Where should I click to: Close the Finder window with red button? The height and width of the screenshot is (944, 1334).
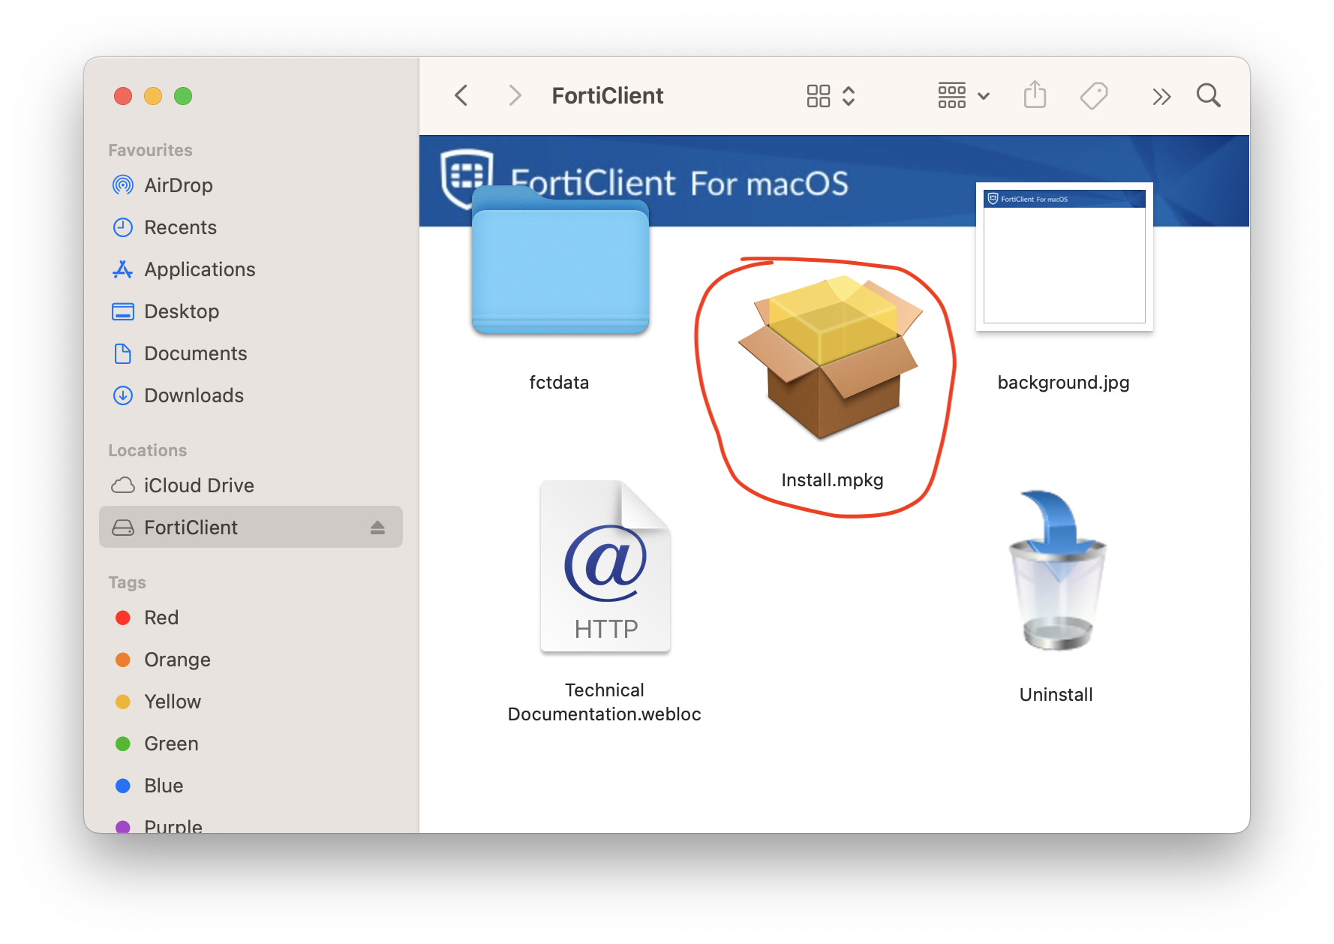click(x=123, y=96)
